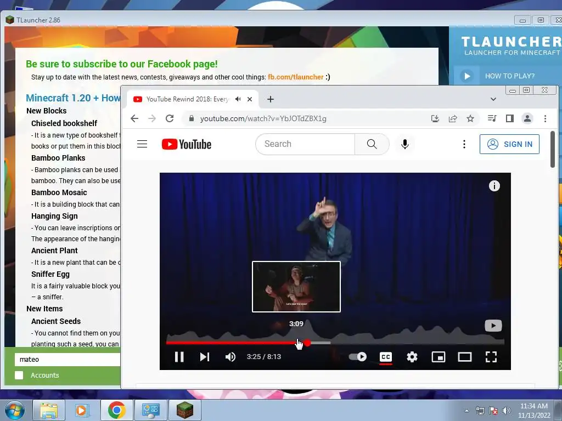Skip to the next video
This screenshot has width=562, height=421.
click(x=205, y=356)
